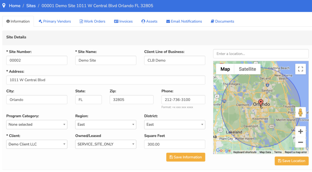The height and width of the screenshot is (172, 312).
Task: Click the Save Location button
Action: 292,161
